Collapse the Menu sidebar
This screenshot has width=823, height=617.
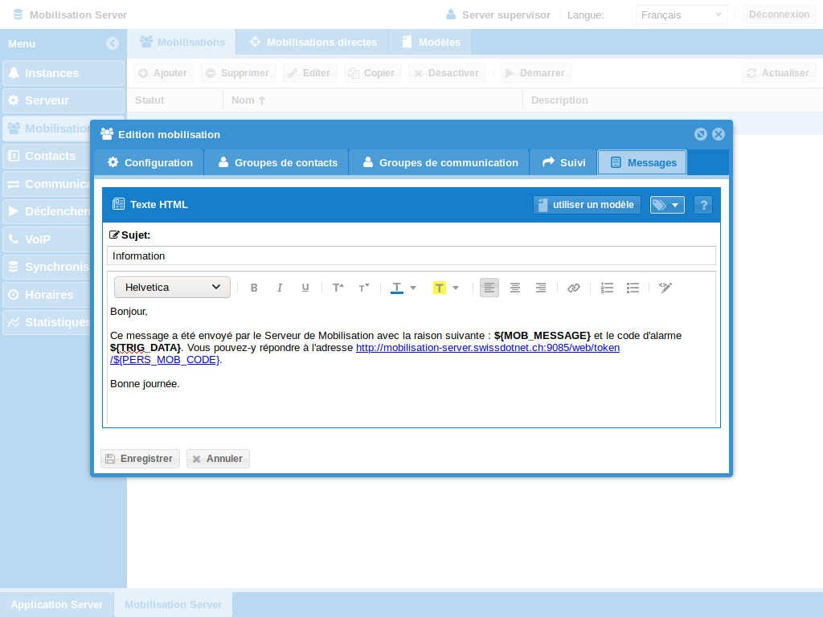coord(113,43)
